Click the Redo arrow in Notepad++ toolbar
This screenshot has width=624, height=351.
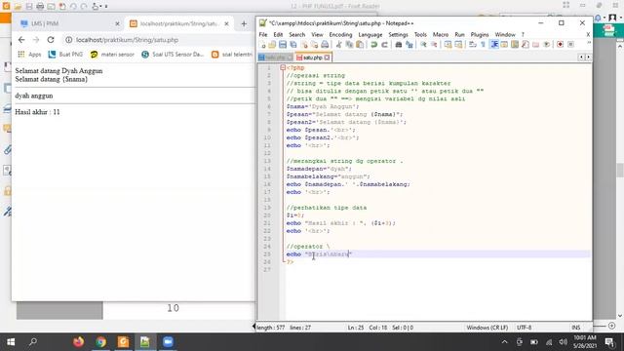pos(384,45)
